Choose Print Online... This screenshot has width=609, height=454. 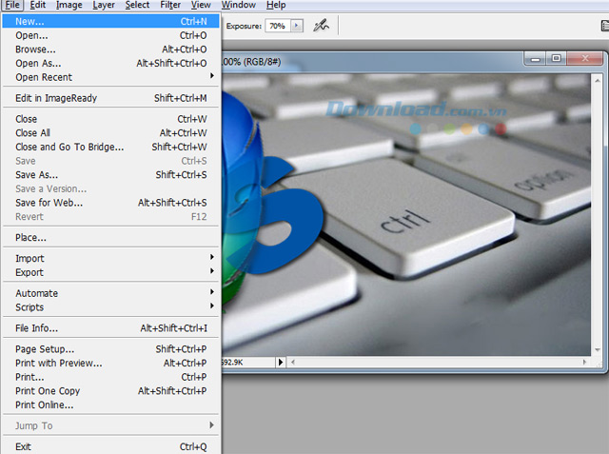(x=111, y=405)
